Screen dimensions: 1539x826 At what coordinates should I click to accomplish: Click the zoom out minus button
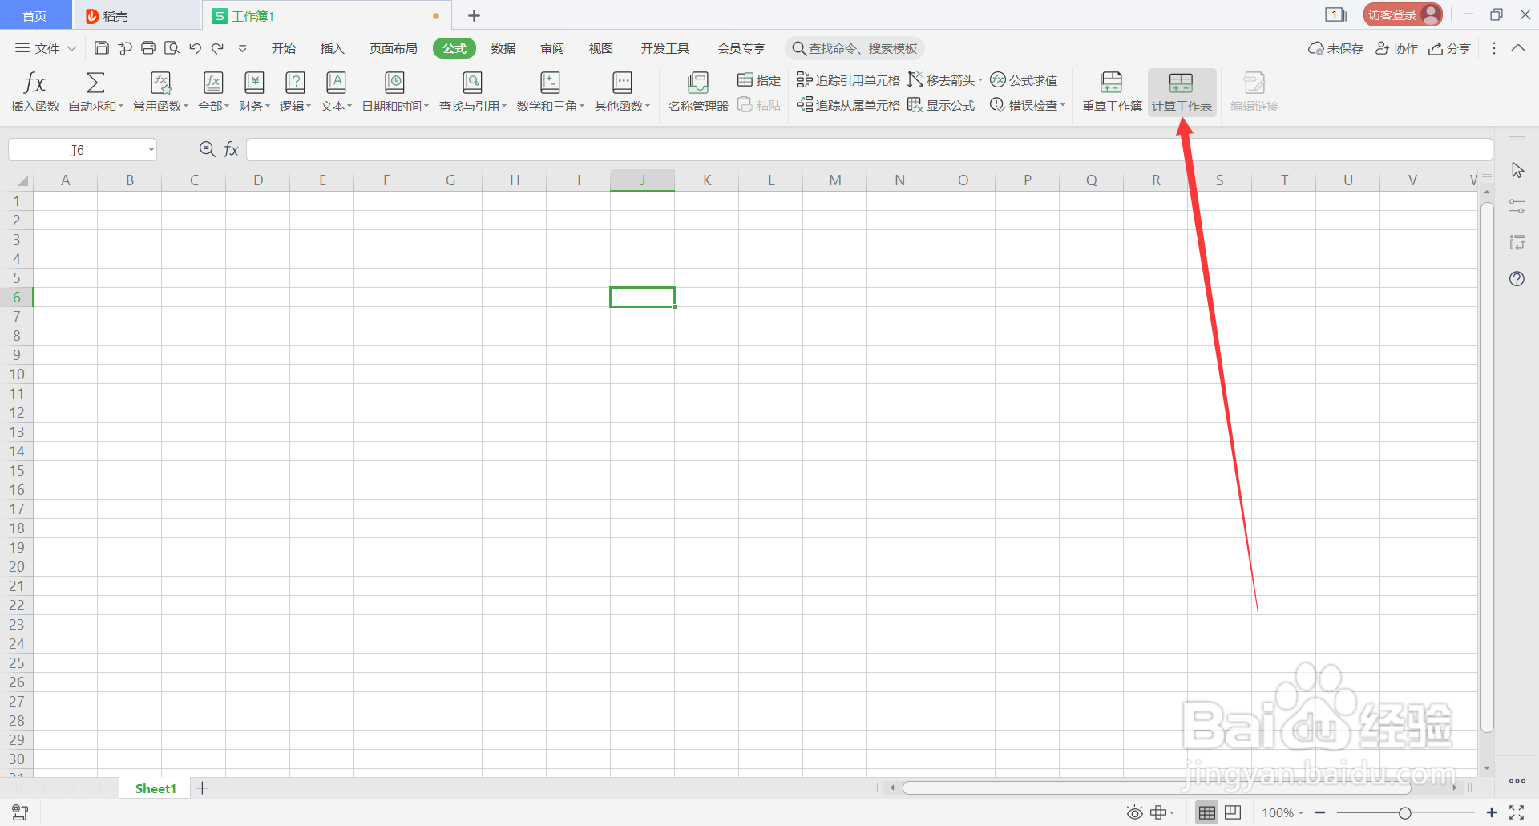click(x=1320, y=812)
